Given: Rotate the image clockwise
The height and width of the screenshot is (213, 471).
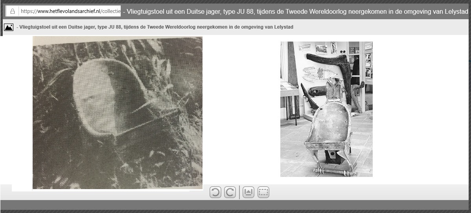Looking at the screenshot, I should [230, 192].
